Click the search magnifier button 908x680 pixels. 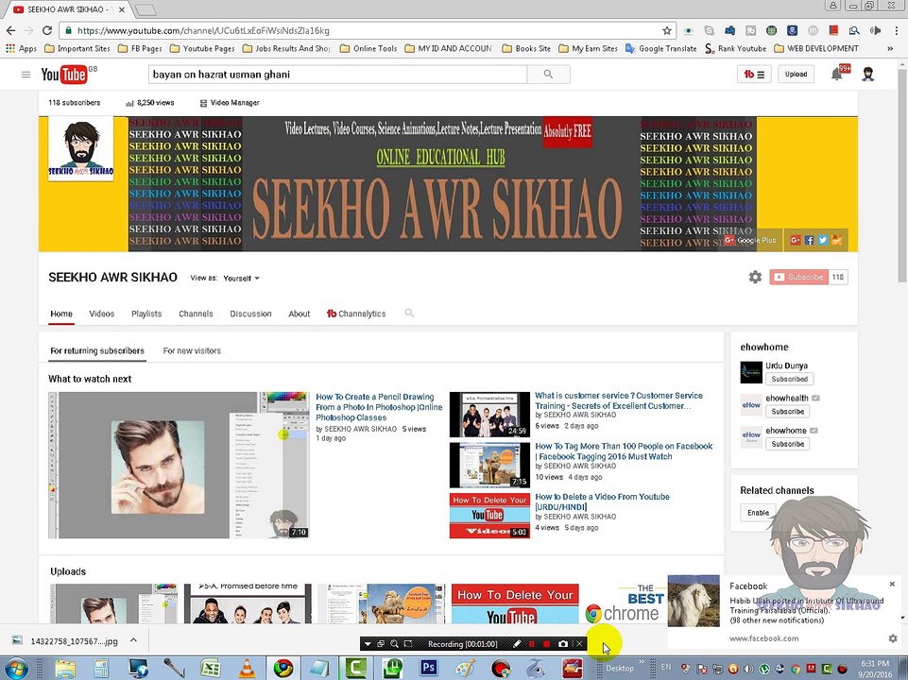click(548, 74)
